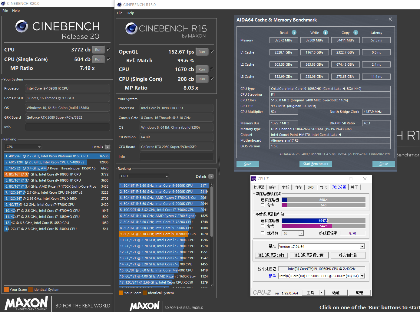Click the multi-thread 4947.9 score bar
This screenshot has height=312, width=420.
pyautogui.click(x=323, y=221)
